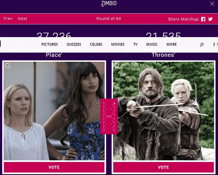This screenshot has width=218, height=175.
Task: Enlarge Game of Thrones image via magnifier
Action: [x=117, y=66]
